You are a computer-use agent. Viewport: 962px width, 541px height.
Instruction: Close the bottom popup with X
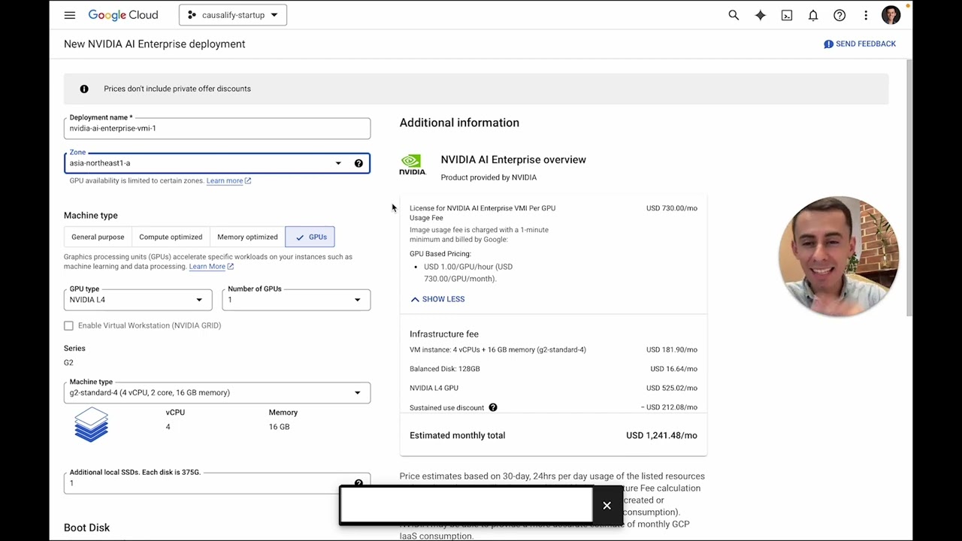(x=607, y=506)
